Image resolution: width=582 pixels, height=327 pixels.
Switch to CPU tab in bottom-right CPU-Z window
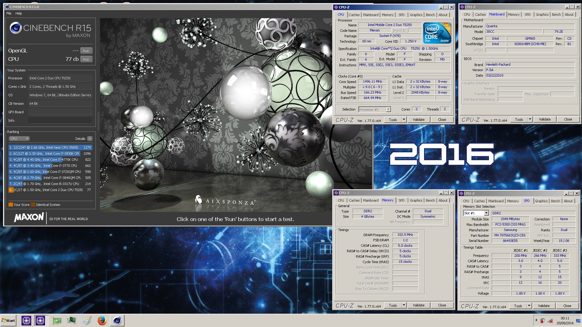pos(466,201)
